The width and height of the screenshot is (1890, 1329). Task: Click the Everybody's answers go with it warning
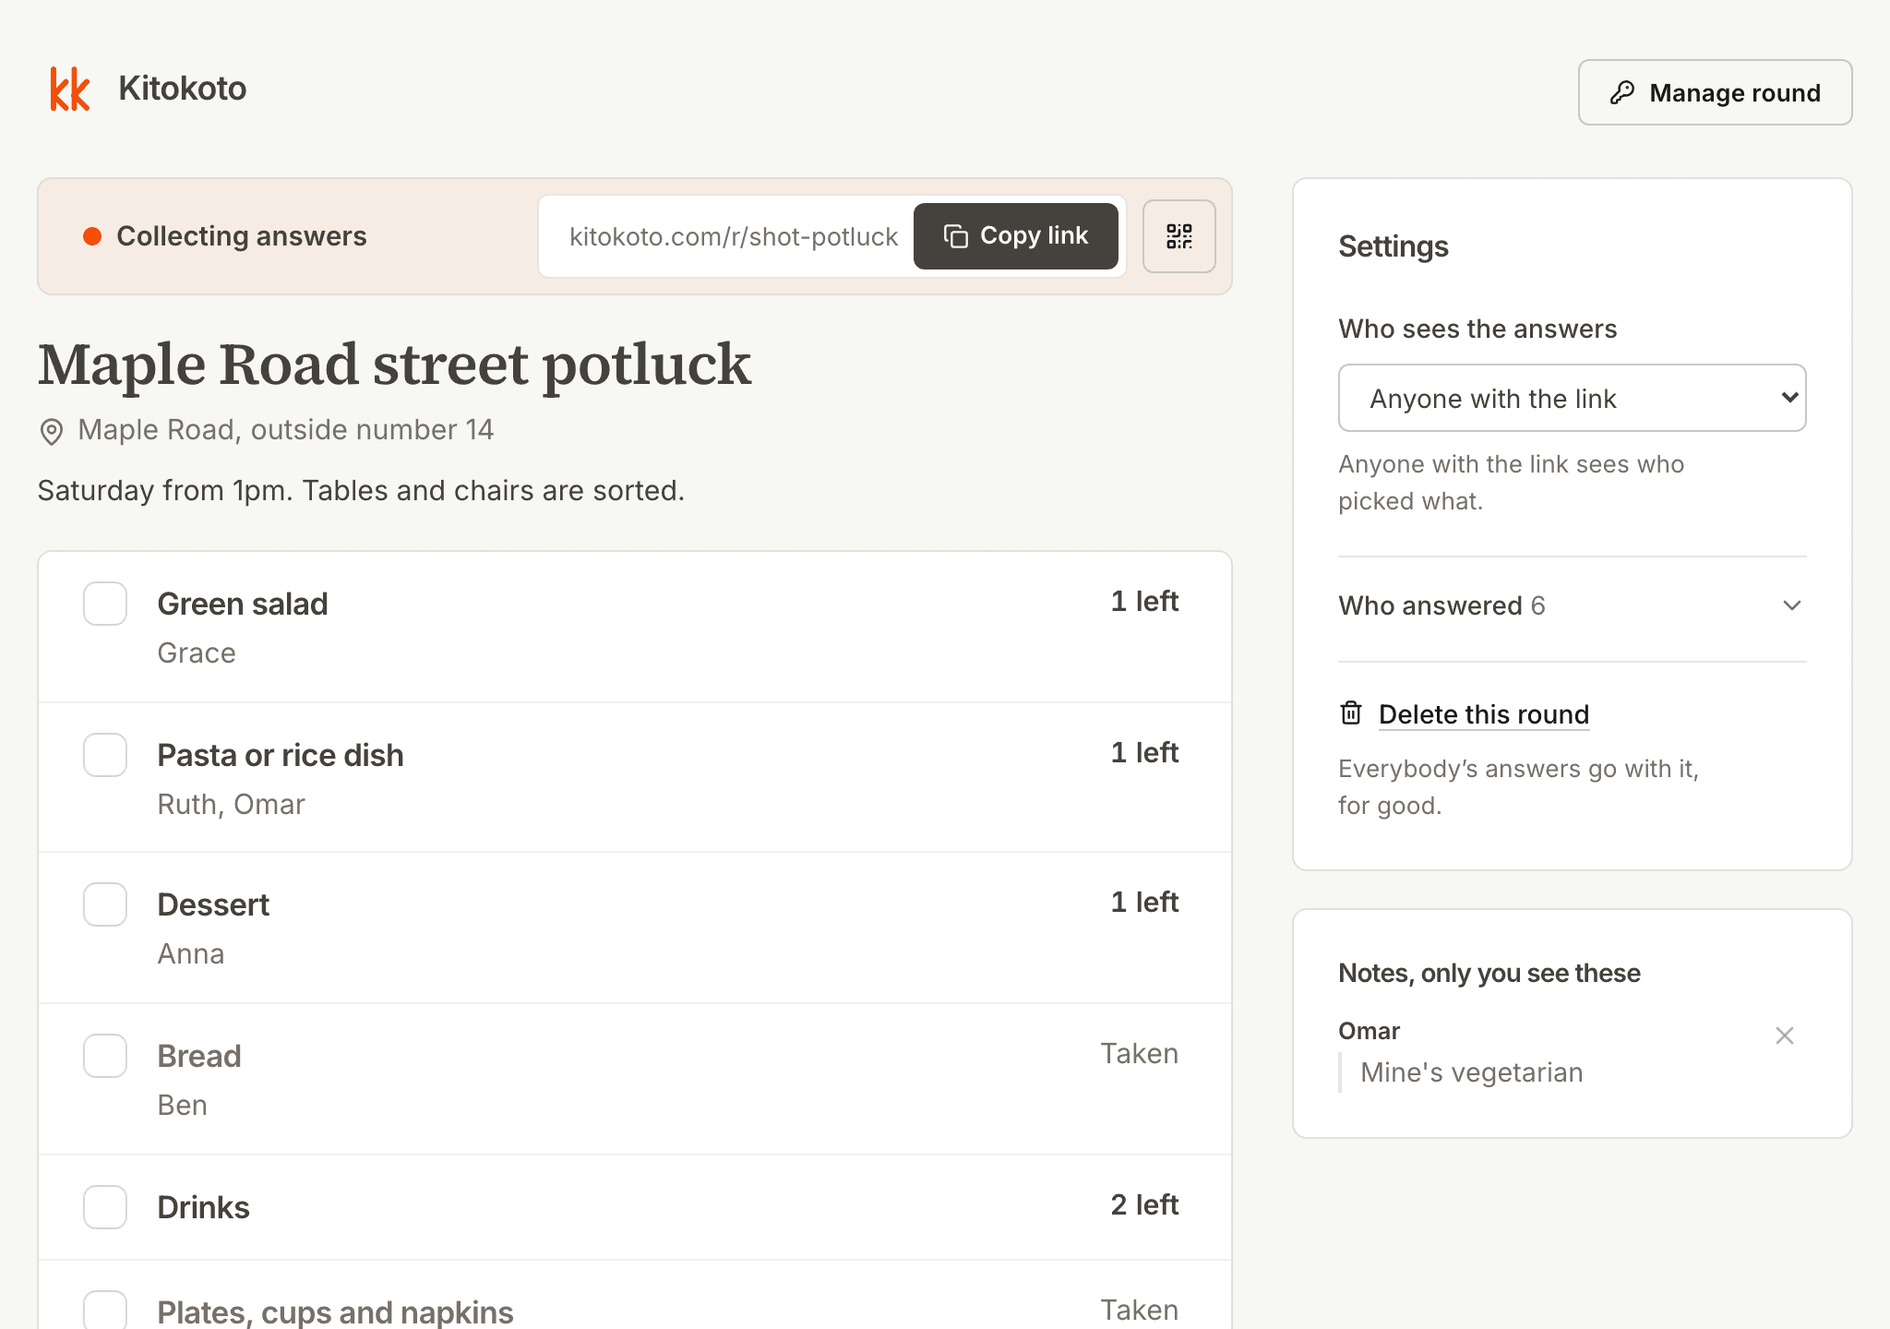pos(1518,787)
